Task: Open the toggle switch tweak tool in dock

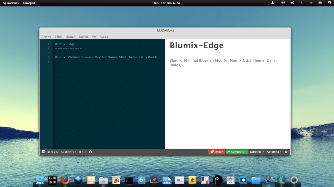Action: pyautogui.click(x=180, y=180)
